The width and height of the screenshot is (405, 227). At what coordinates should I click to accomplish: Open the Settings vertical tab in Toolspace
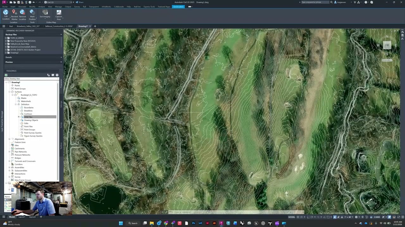(61, 104)
